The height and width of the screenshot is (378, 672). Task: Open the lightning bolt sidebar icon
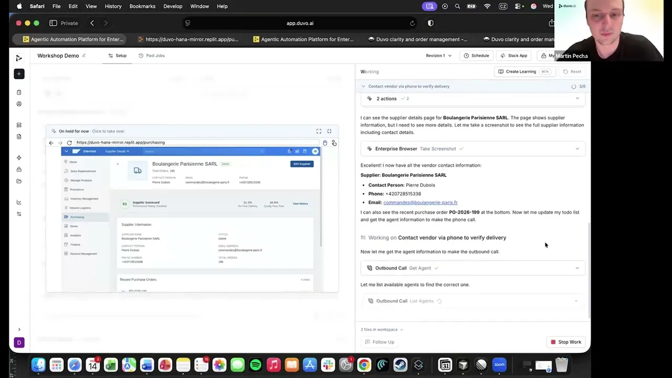click(19, 158)
